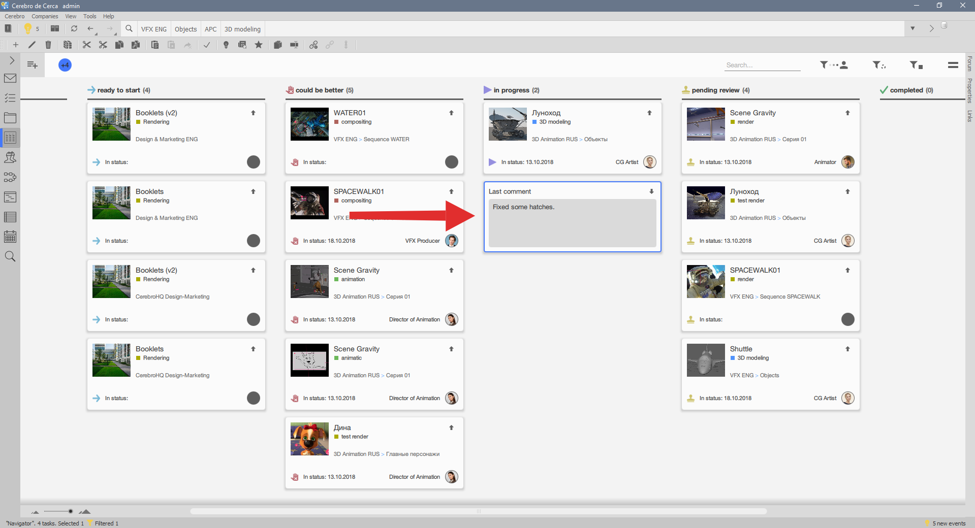Click the tabs overflow right chevron
975x528 pixels.
[931, 28]
